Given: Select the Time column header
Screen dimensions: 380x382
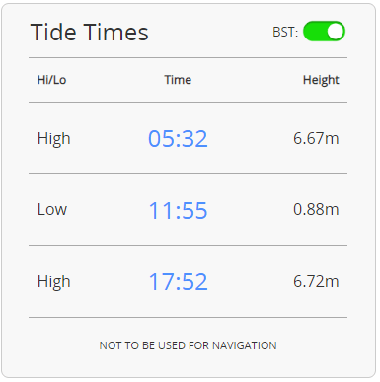Looking at the screenshot, I should (178, 80).
